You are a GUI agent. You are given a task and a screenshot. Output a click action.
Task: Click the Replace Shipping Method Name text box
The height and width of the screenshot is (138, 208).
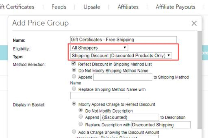coord(100,95)
